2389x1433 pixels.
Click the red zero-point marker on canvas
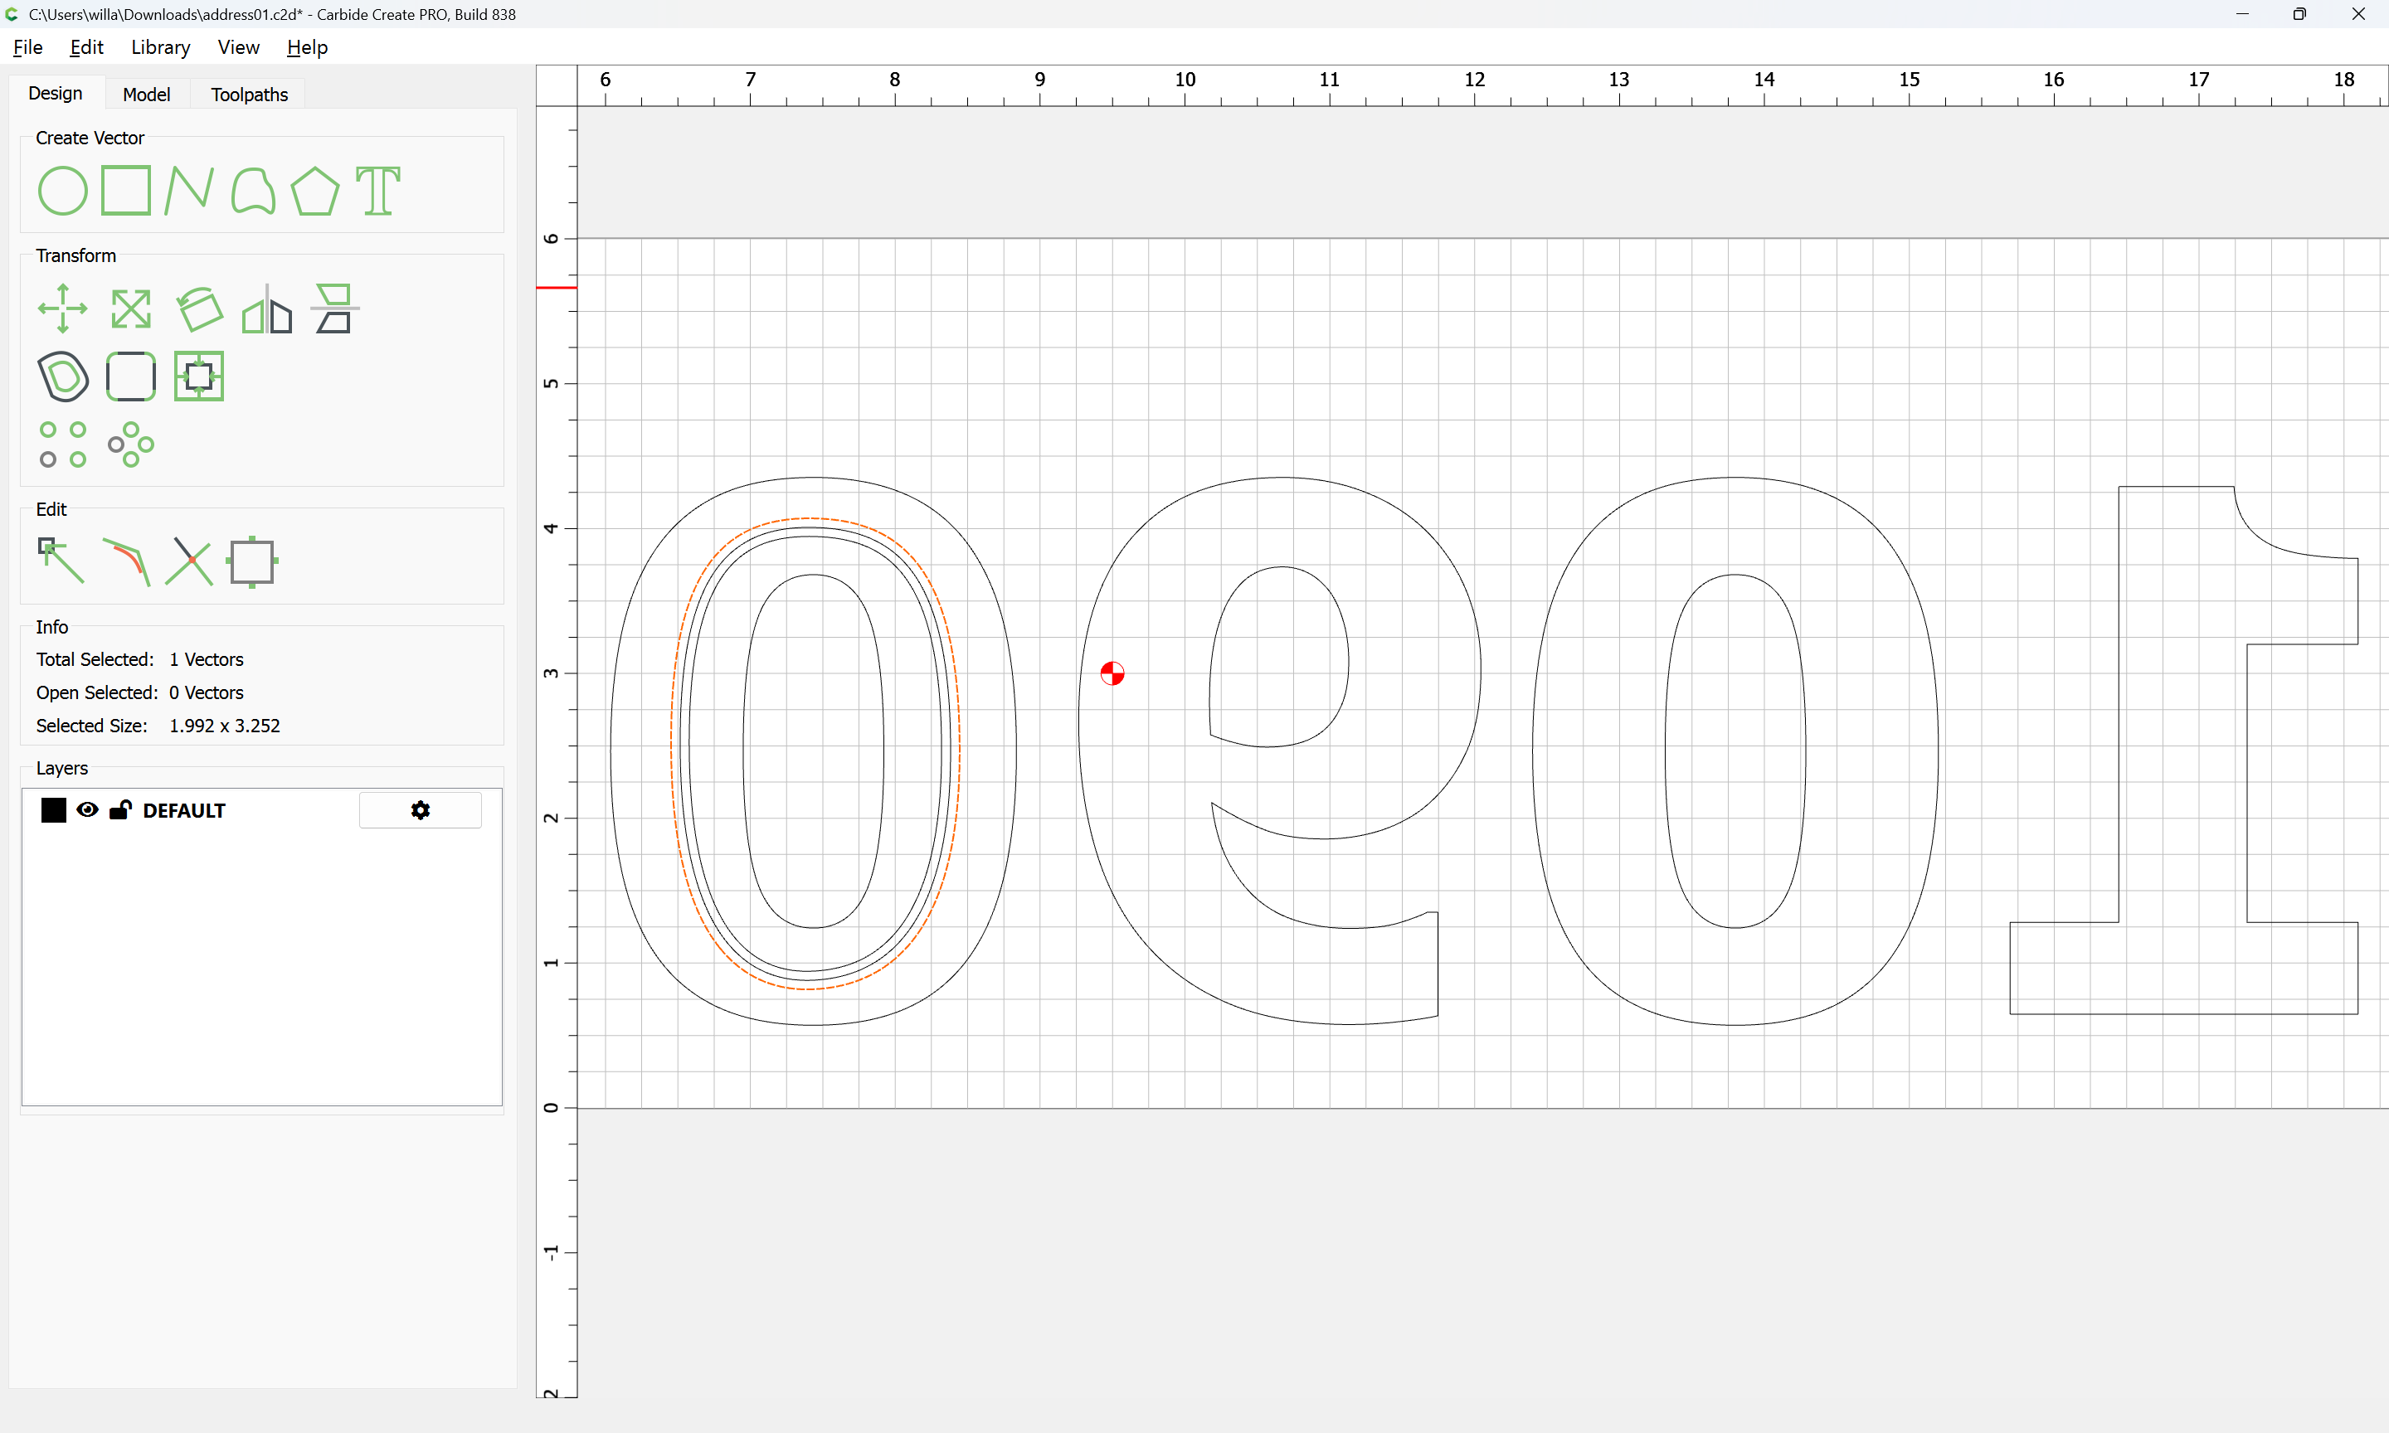click(1112, 673)
